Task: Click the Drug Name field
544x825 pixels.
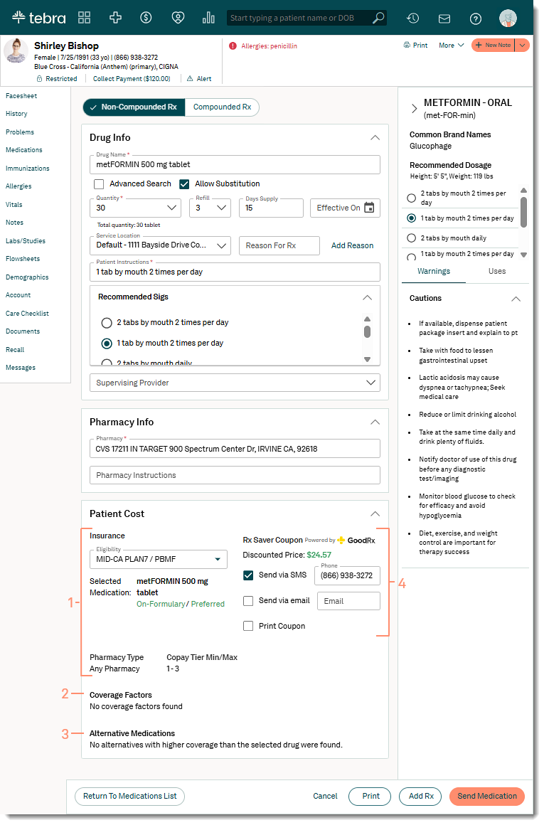Action: (x=235, y=165)
